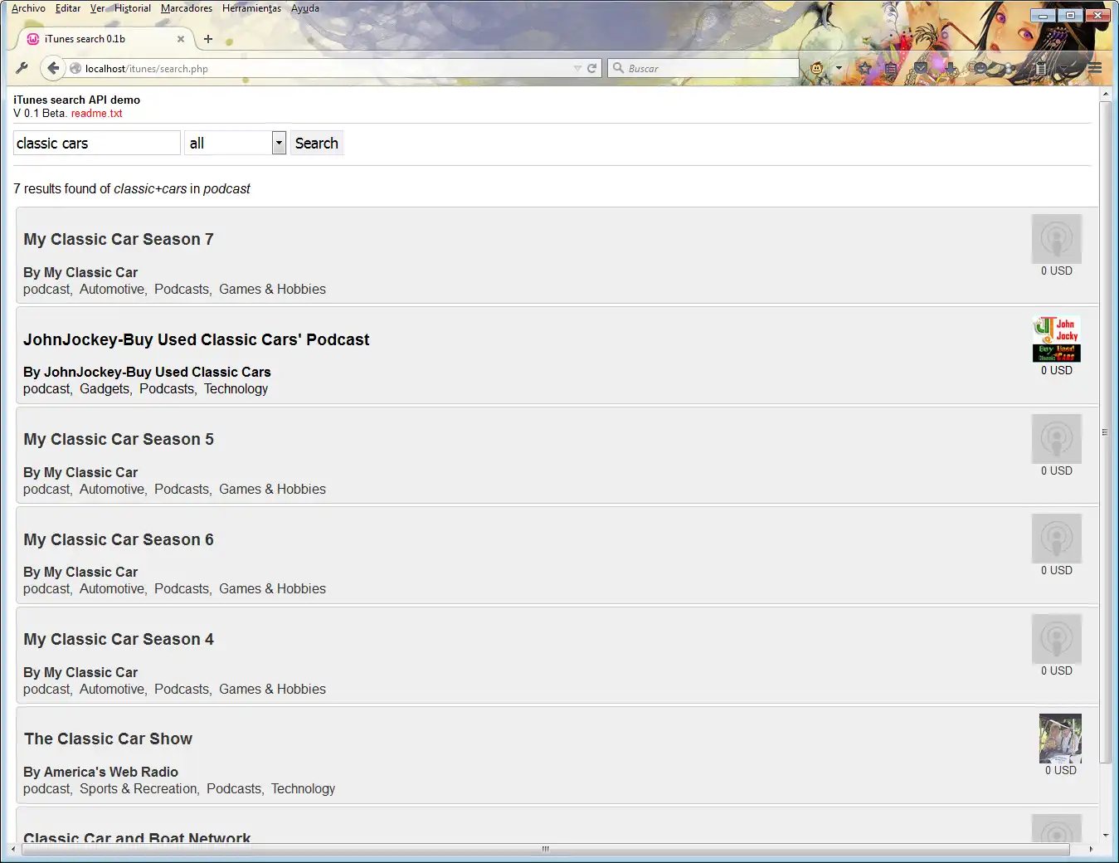Open the Ayuda menu
This screenshot has width=1119, height=863.
(x=305, y=8)
